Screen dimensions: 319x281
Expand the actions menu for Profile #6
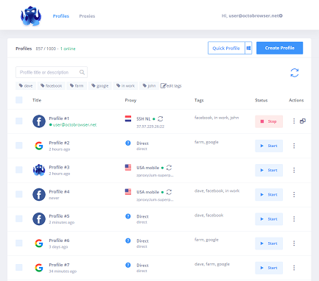[294, 243]
